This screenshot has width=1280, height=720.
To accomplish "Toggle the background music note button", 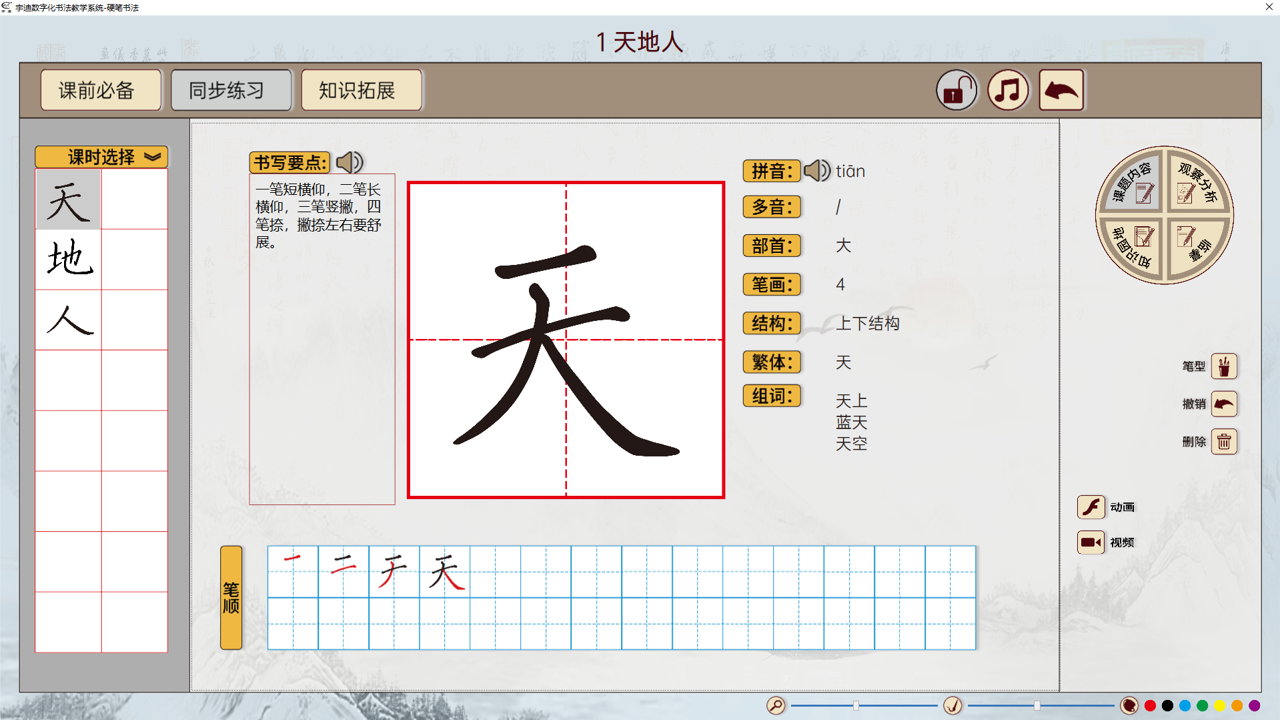I will point(1008,91).
